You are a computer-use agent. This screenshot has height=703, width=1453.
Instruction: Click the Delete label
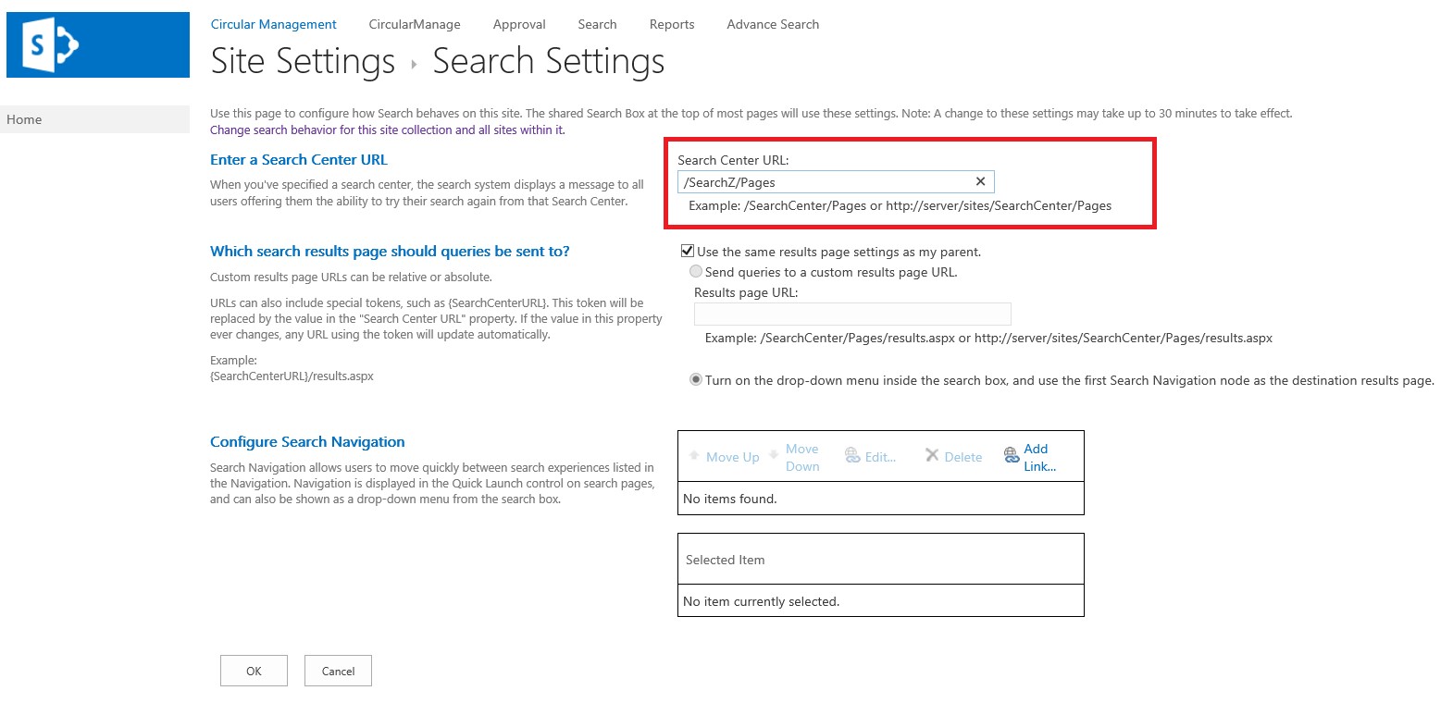point(963,457)
